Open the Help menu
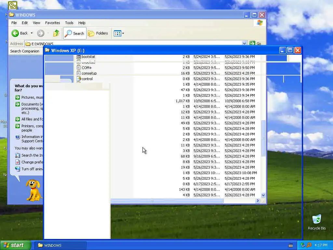The image size is (333, 250). point(82,23)
